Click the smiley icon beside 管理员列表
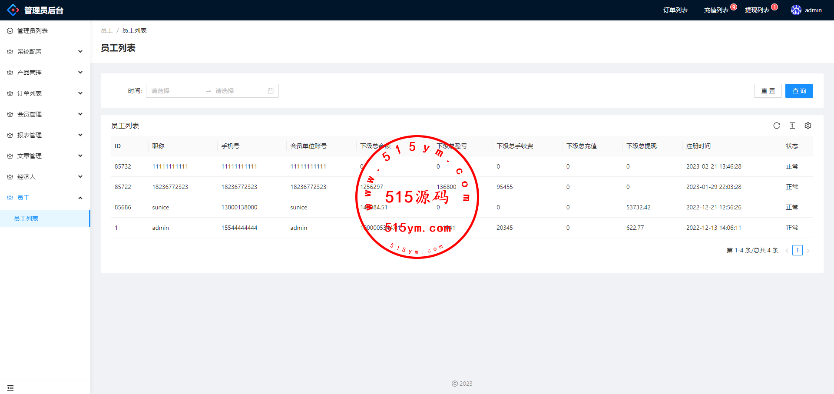Viewport: 834px width, 394px height. click(10, 31)
